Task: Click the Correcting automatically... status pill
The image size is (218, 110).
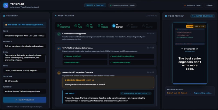Action: 136,93
